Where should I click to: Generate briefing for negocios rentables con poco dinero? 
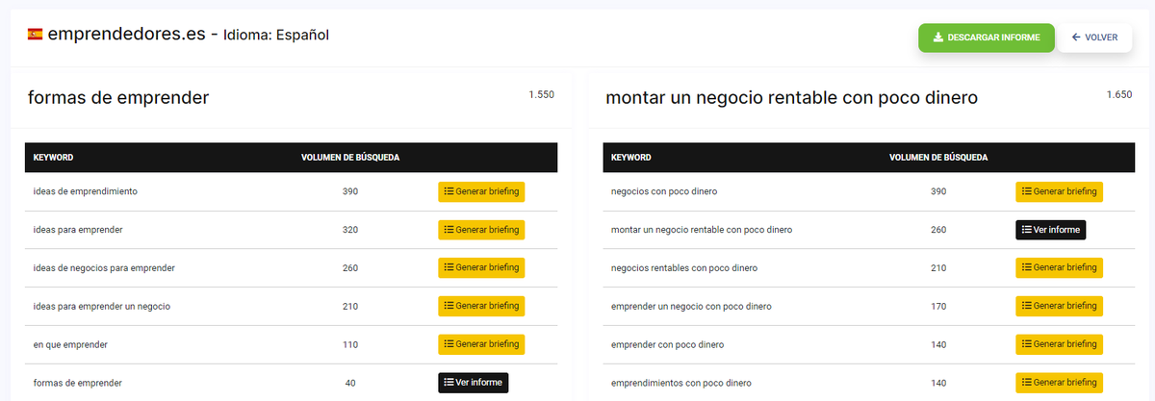click(1059, 267)
